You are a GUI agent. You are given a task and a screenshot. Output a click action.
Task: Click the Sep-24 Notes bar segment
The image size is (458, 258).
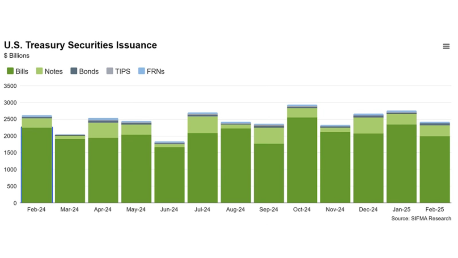(x=269, y=136)
